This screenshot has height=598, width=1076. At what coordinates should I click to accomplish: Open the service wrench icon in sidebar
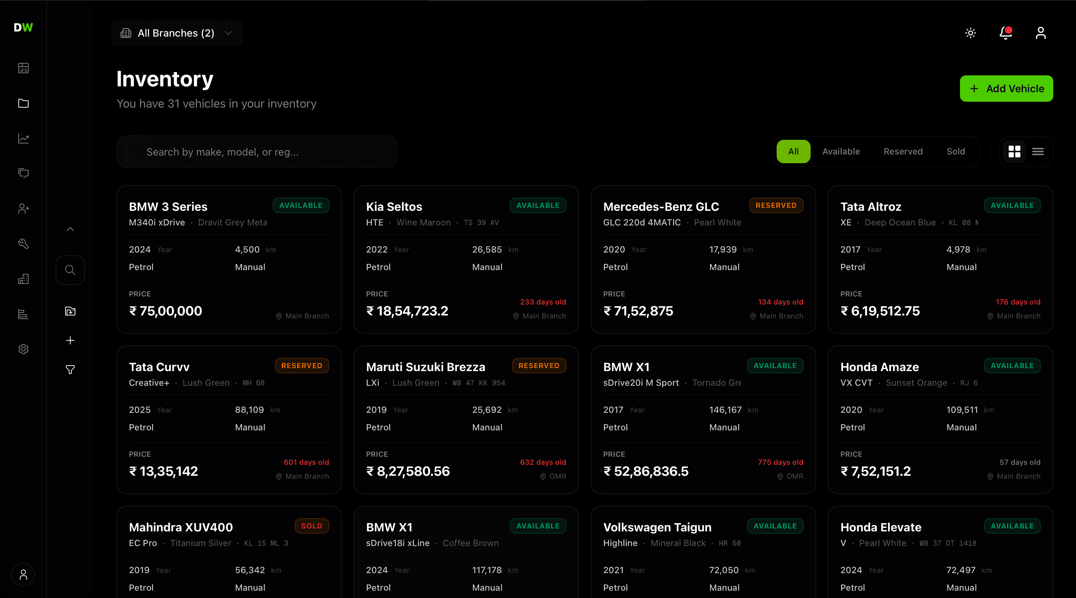[x=23, y=243]
